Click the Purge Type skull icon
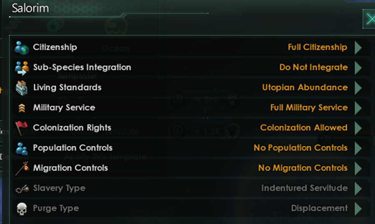Viewport: 375px width, 224px height. [x=20, y=208]
